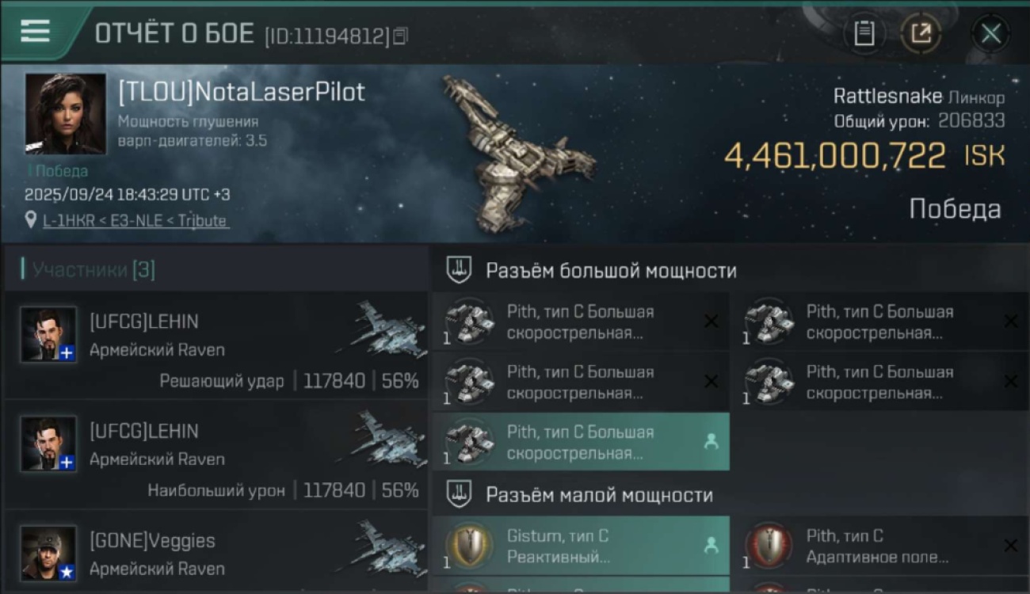
Task: Click the Pith Адаптивное поле module icon
Action: (x=769, y=546)
